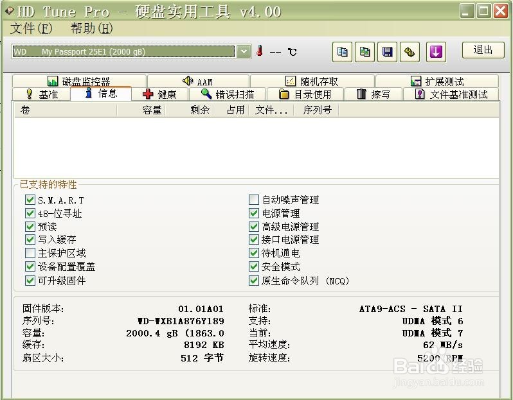Switch to the 磁盘监控器 tab
The width and height of the screenshot is (513, 400).
pyautogui.click(x=79, y=81)
